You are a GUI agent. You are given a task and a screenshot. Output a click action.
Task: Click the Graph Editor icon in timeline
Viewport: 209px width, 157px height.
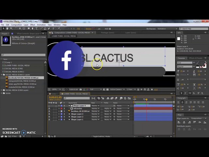tap(129, 98)
